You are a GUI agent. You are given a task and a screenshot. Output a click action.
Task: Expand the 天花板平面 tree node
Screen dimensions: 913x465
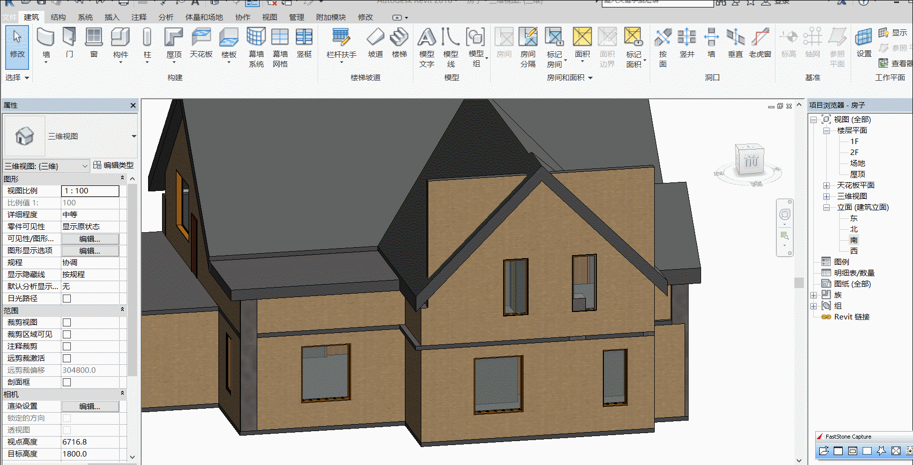tap(826, 185)
